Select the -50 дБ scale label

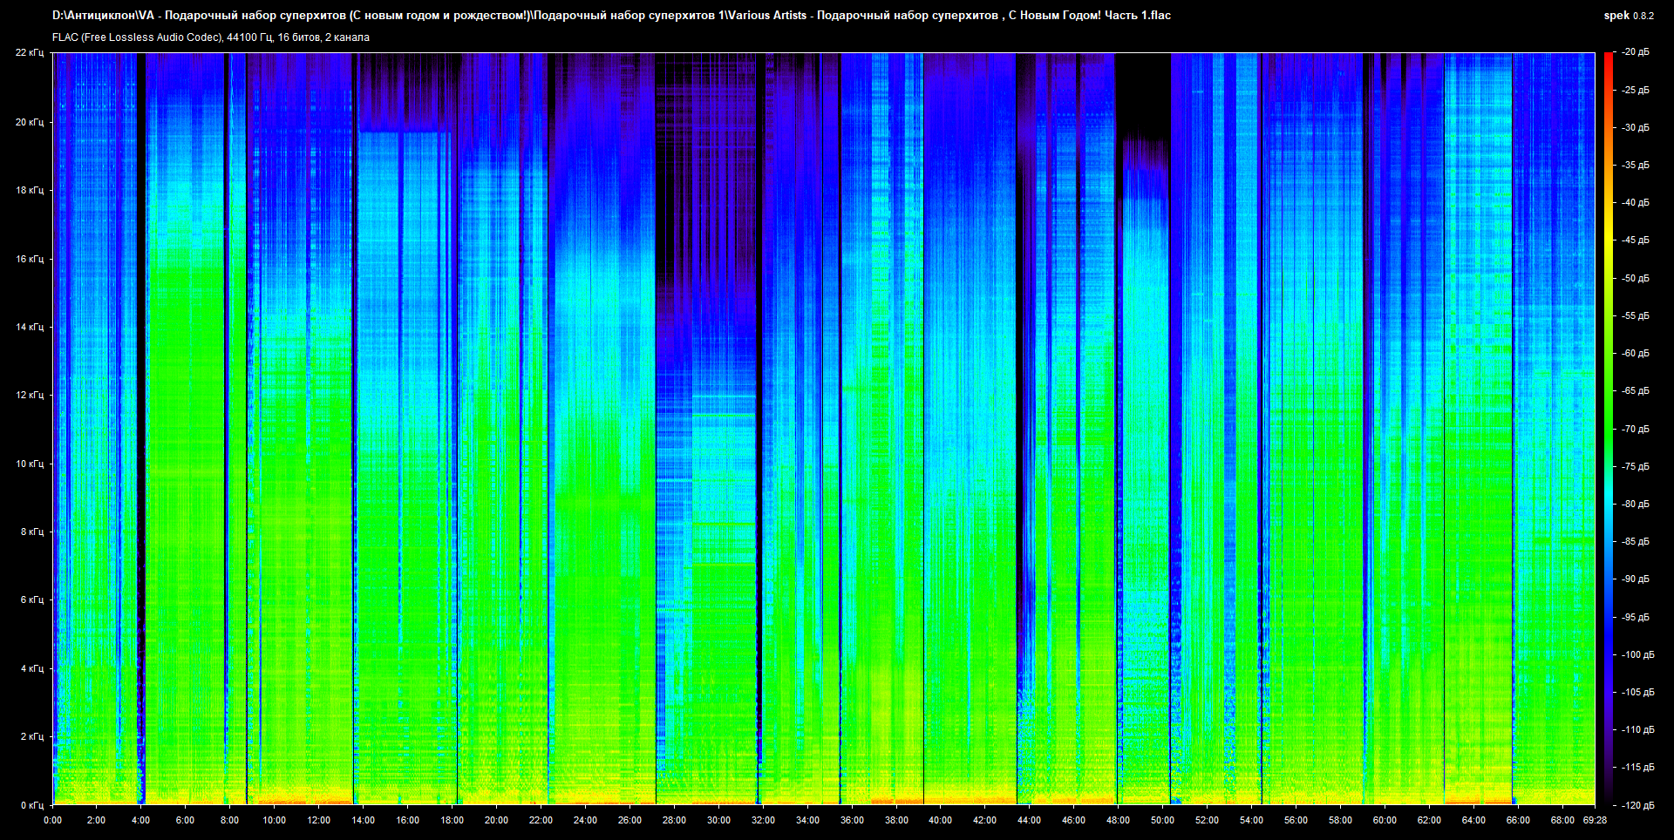coord(1635,278)
